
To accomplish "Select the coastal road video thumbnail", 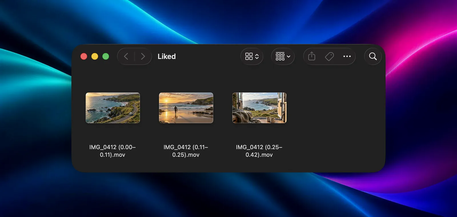I will coord(113,108).
